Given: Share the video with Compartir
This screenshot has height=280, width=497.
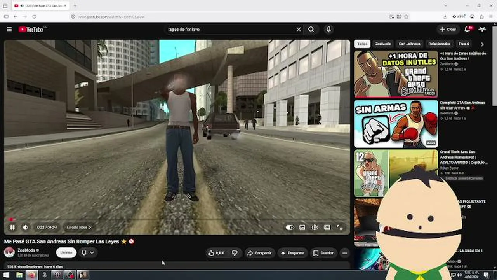Looking at the screenshot, I should tap(260, 253).
